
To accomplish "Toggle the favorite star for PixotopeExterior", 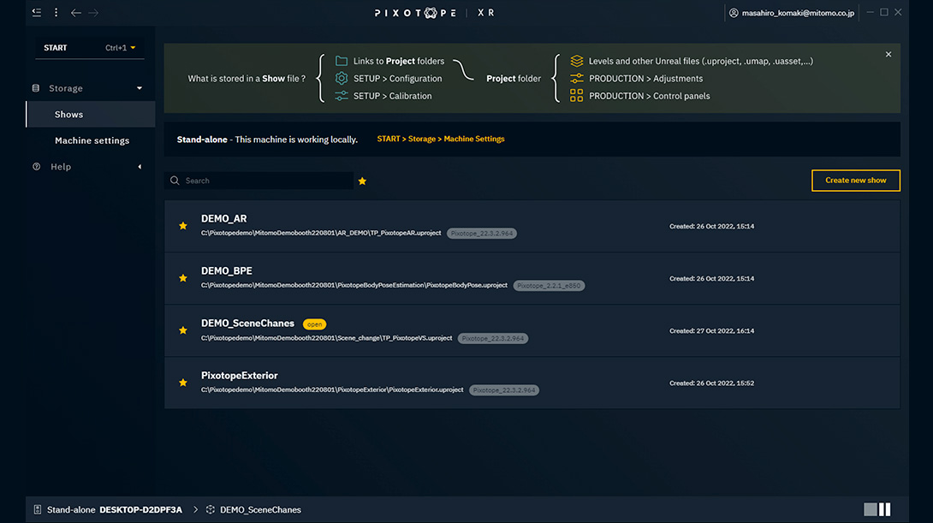I will [x=182, y=383].
